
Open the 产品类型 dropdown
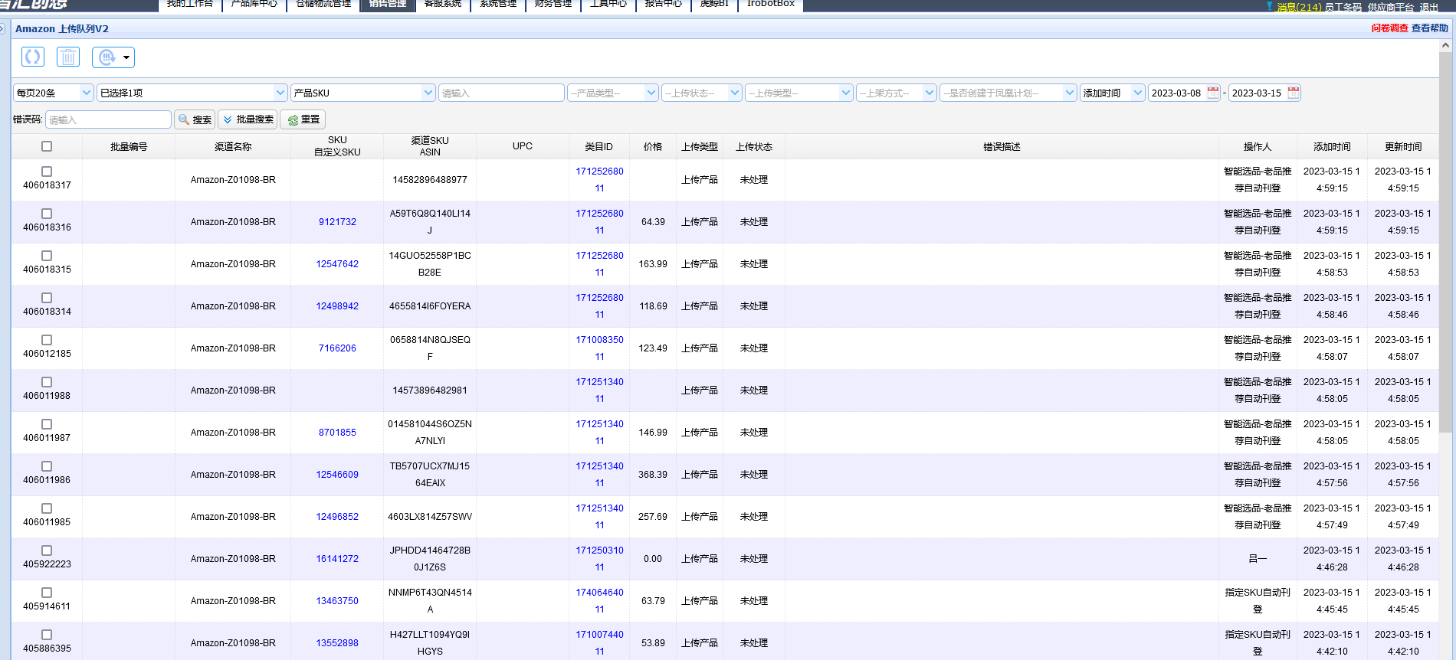[x=612, y=93]
